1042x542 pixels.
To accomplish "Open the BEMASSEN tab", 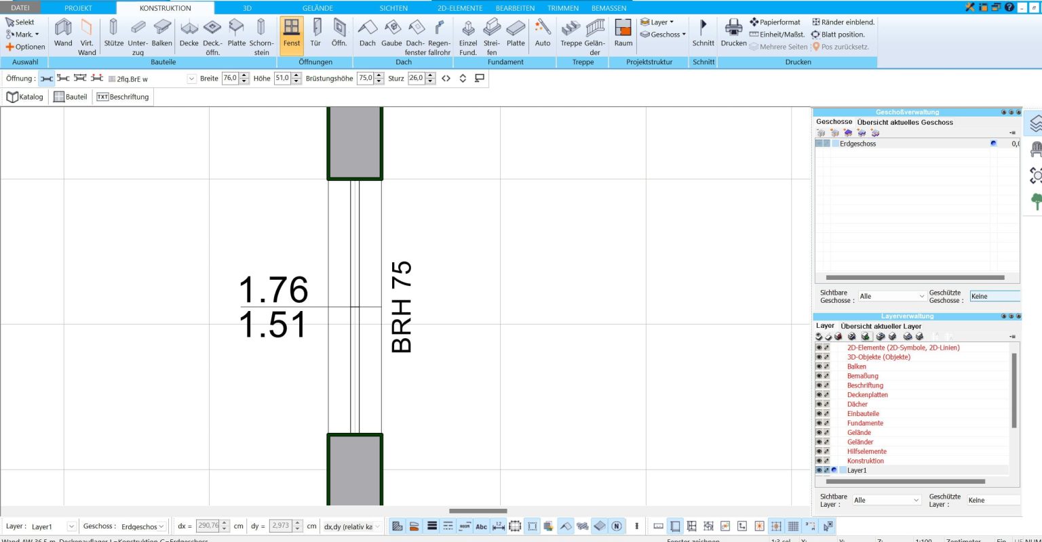I will 609,8.
